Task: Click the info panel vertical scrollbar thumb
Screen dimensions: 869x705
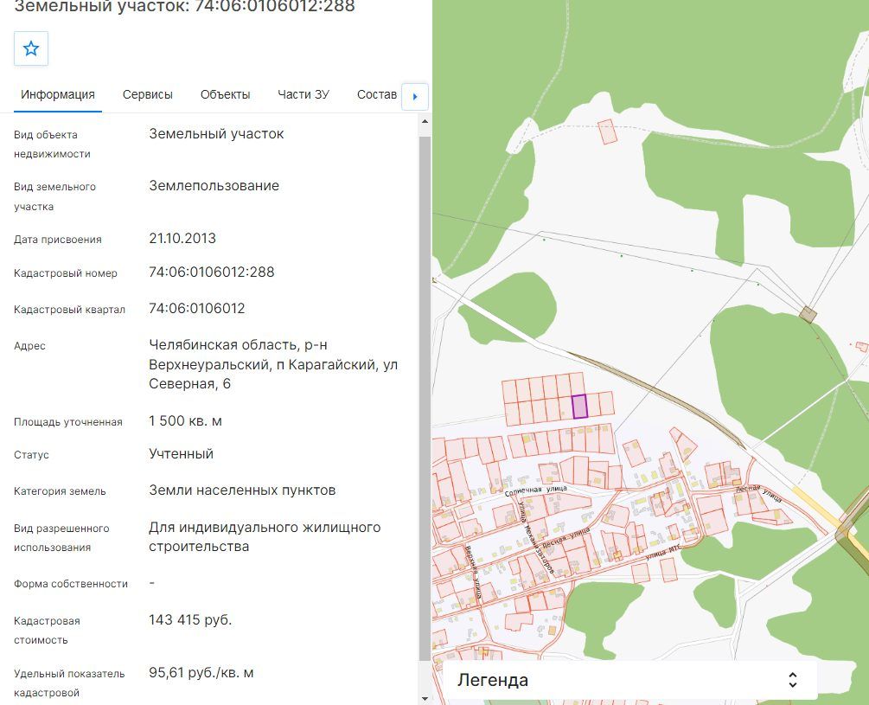Action: click(x=425, y=399)
